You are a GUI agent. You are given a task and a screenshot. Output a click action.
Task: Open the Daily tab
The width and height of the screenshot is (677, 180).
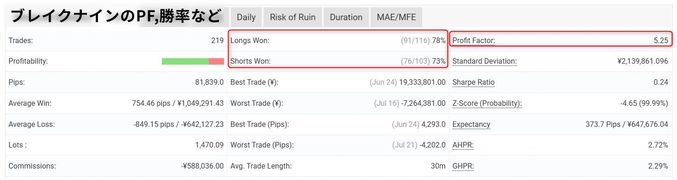[x=246, y=17]
